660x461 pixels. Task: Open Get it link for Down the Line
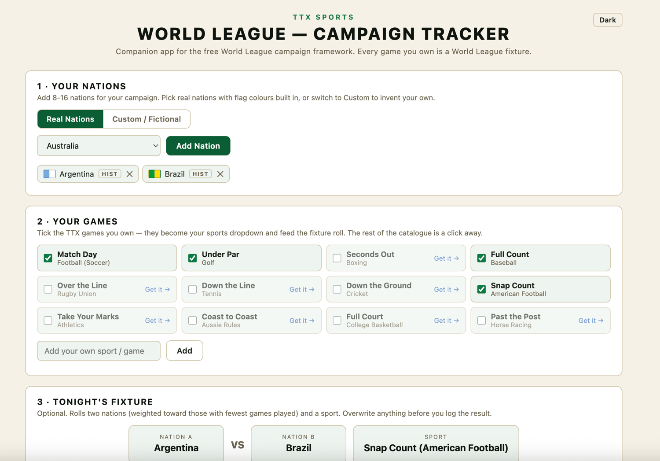tap(302, 289)
